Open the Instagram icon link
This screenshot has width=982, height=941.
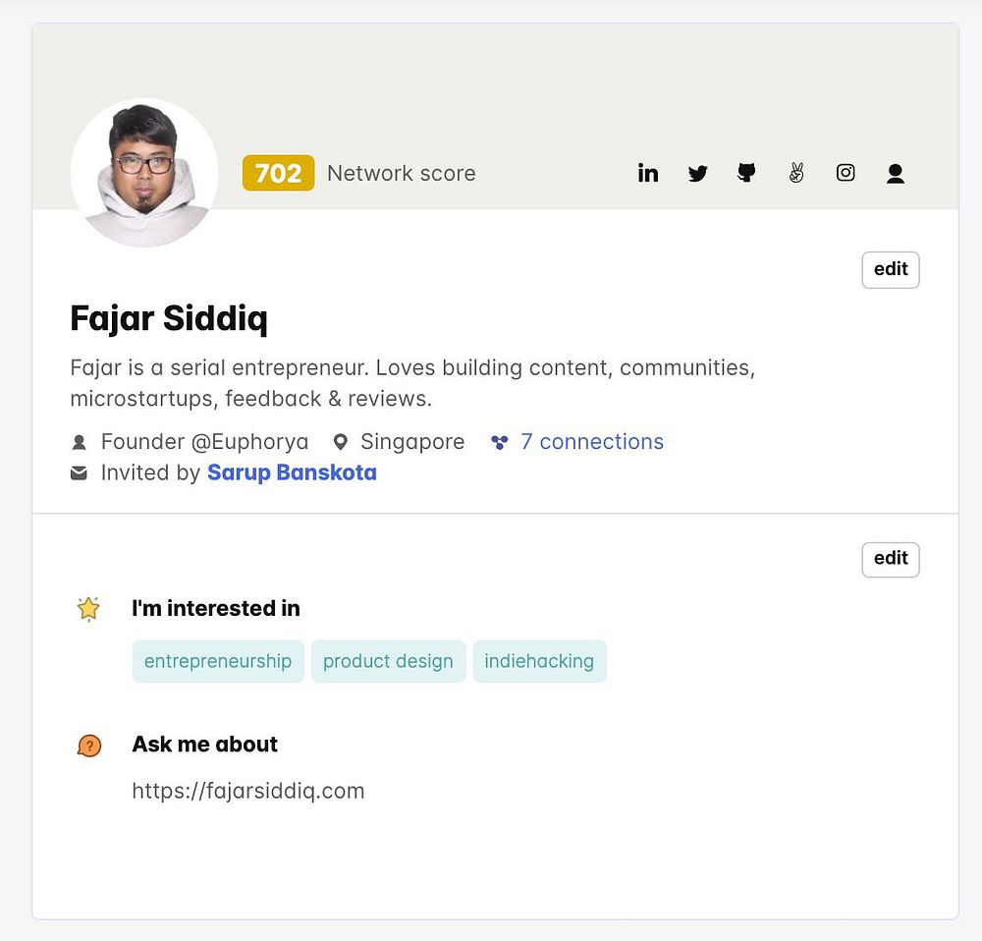tap(846, 173)
